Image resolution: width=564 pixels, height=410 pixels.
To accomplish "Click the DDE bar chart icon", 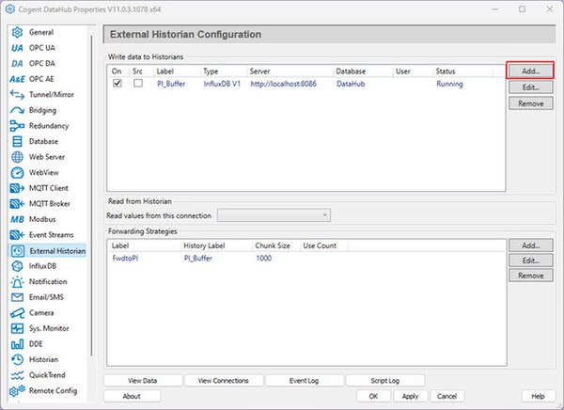I will (17, 344).
